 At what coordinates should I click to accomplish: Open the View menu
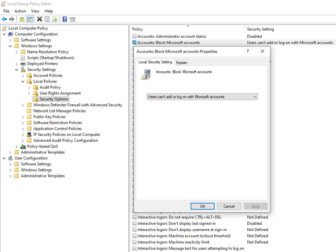(x=35, y=11)
